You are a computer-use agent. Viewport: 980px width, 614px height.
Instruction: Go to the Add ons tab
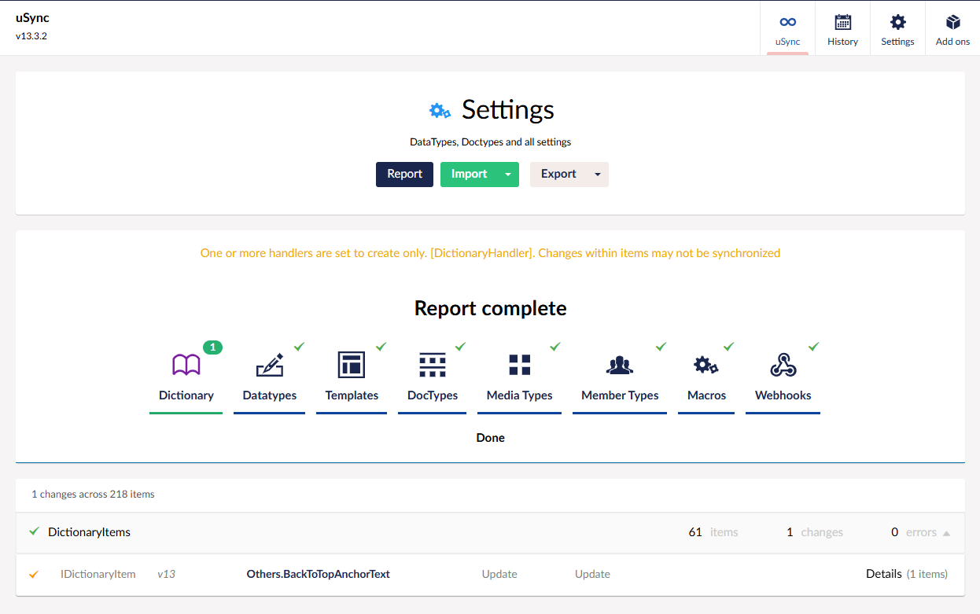[952, 29]
